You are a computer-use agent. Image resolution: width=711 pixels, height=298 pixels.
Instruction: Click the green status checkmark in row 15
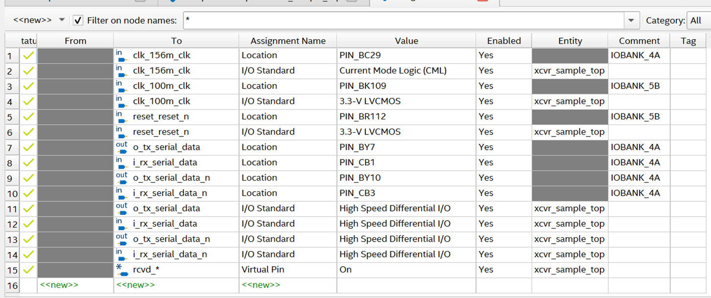[x=28, y=270]
